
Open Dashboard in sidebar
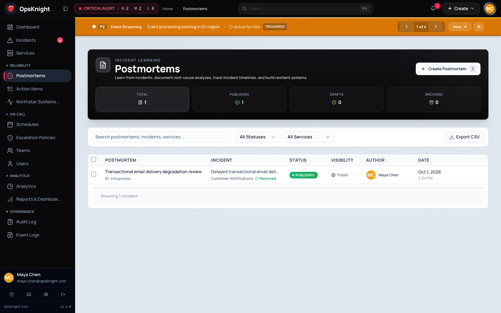coord(38,27)
